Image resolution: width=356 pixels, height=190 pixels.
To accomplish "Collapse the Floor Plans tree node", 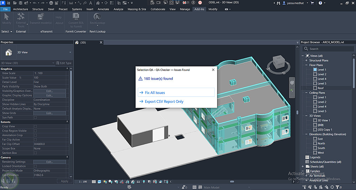I will click(306, 65).
